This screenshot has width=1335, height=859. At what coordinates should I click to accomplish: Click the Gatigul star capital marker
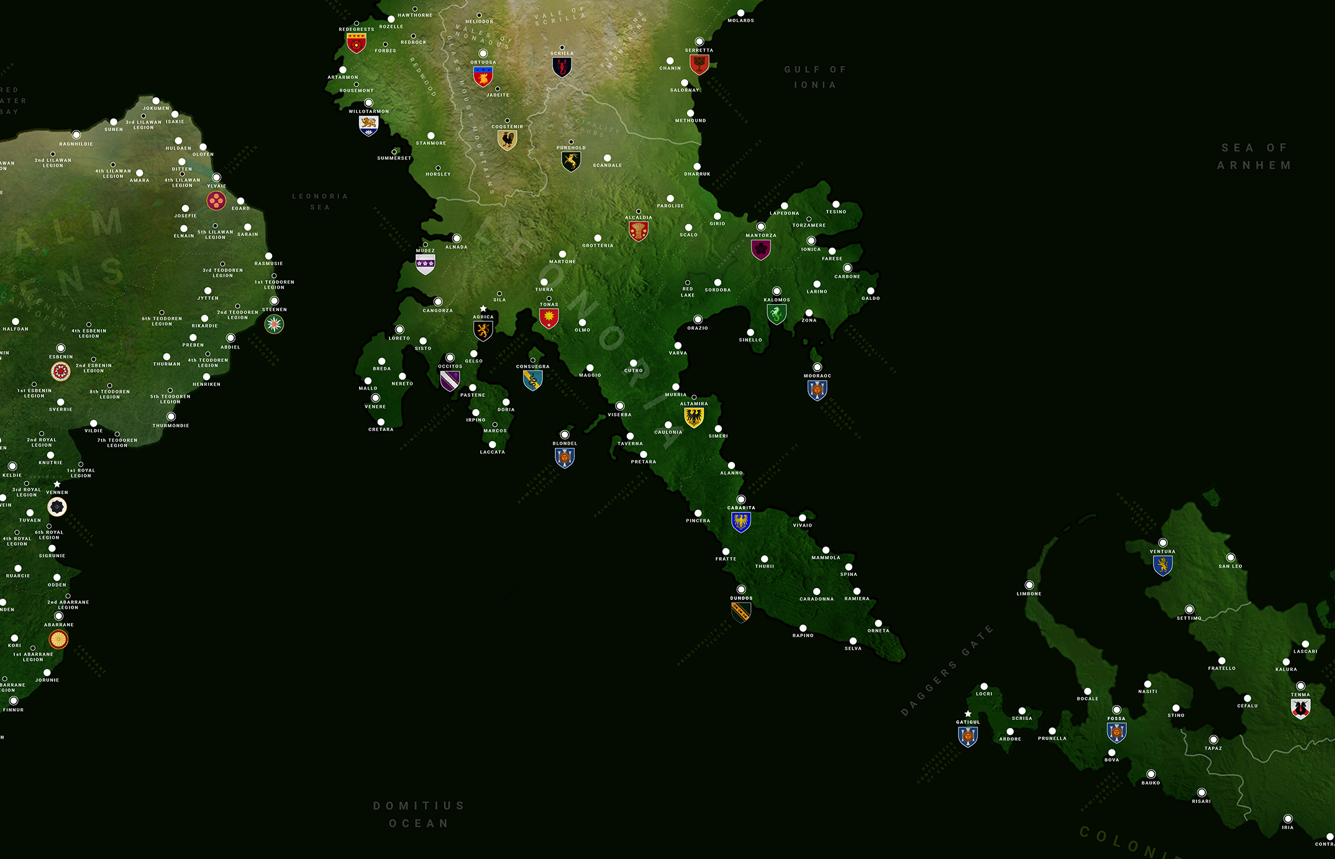tap(968, 714)
